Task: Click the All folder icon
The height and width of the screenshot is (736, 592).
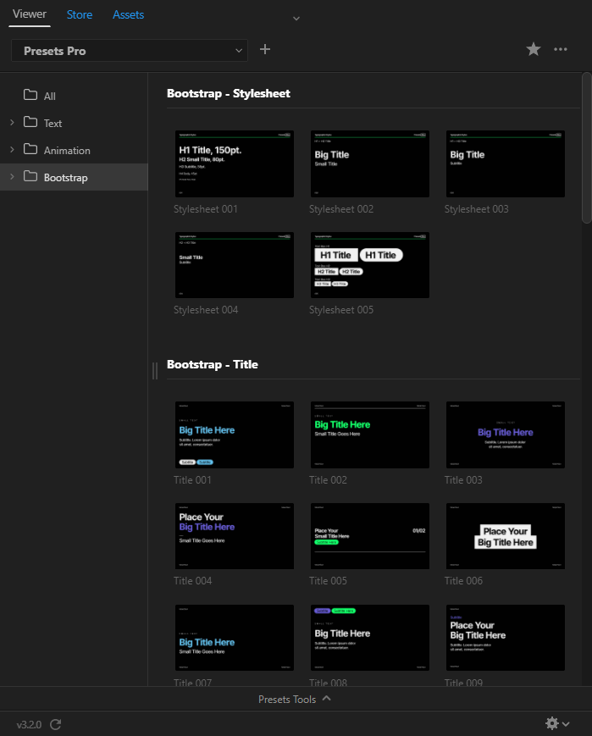Action: (x=30, y=95)
